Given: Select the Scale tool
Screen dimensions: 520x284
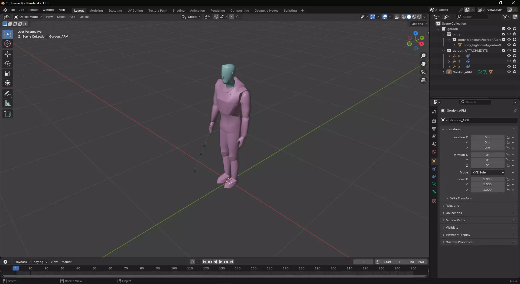Looking at the screenshot, I should coord(8,73).
